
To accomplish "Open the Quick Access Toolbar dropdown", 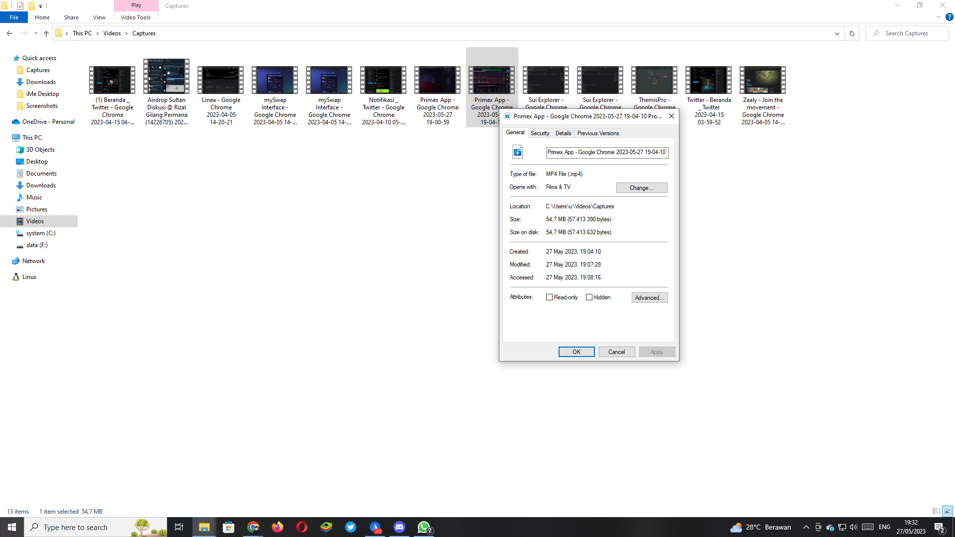I will (x=40, y=6).
